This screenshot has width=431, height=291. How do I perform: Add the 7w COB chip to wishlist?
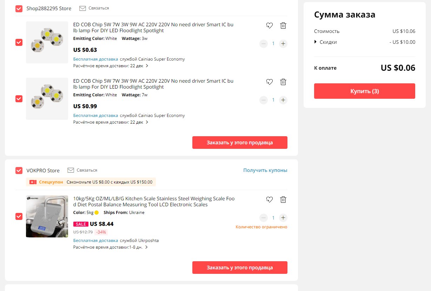269,82
